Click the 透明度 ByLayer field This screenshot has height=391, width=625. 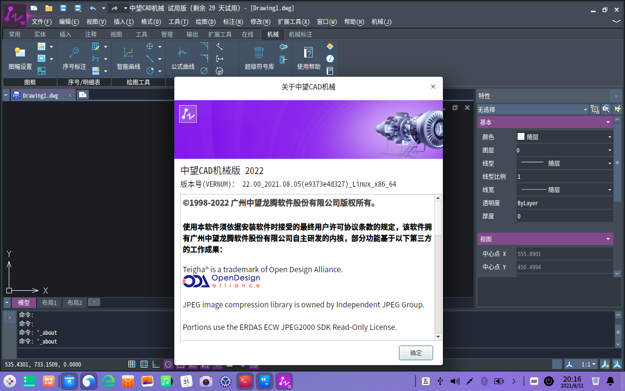tap(564, 203)
